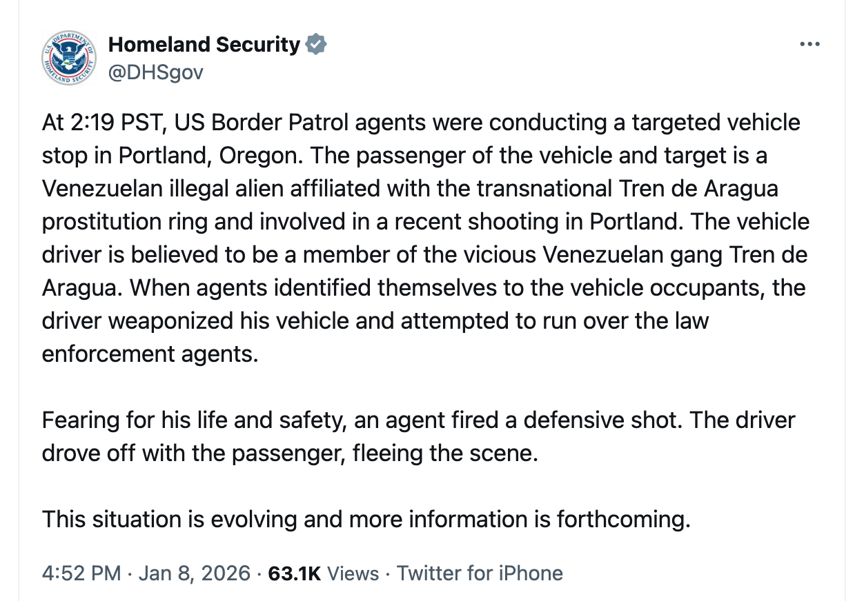Click the word "forthcoming." ending the tweet
This screenshot has width=864, height=601.
point(621,518)
